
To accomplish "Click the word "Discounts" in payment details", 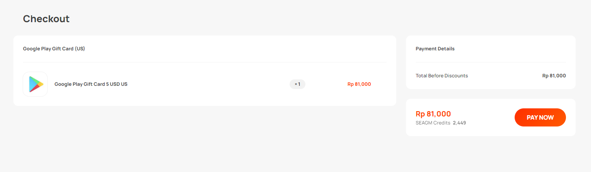I will coord(456,76).
